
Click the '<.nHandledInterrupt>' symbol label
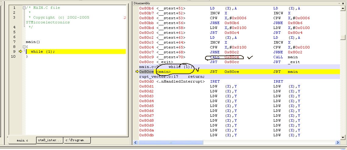tap(181, 81)
